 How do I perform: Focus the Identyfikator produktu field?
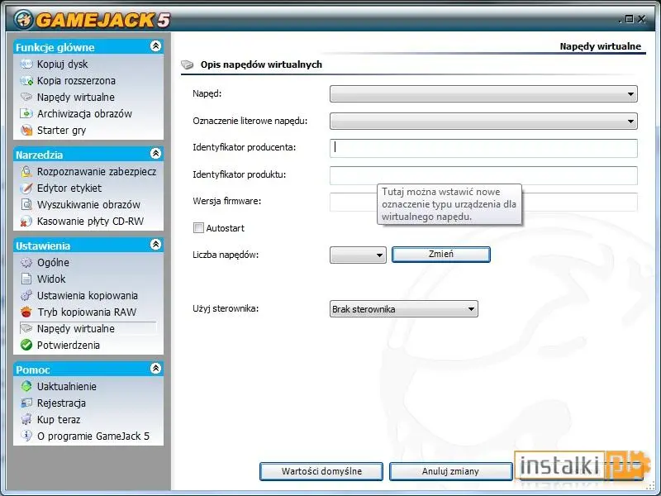483,175
